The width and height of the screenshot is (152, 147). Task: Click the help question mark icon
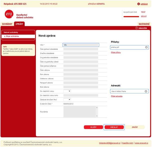[137, 28]
